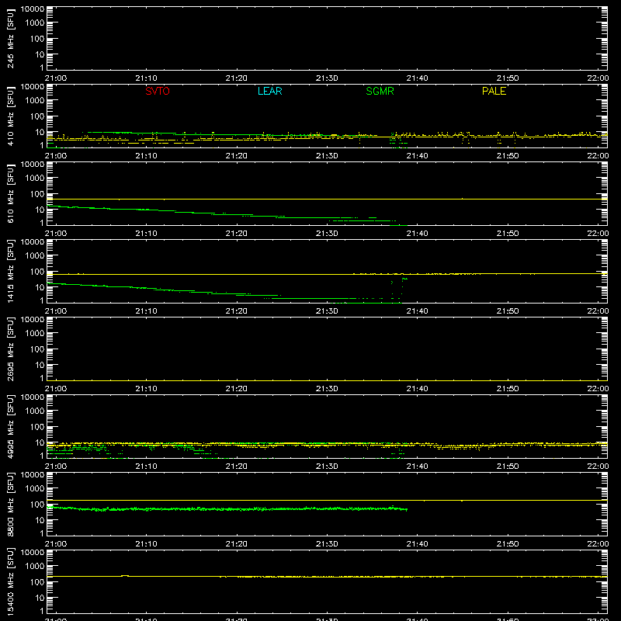Click 21:10 label under the 2695 MHz panel
Viewport: 621px width, 621px height.
tap(146, 389)
